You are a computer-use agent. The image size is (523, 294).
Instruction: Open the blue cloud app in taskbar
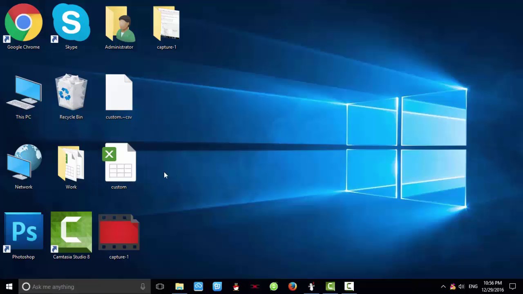(x=198, y=287)
